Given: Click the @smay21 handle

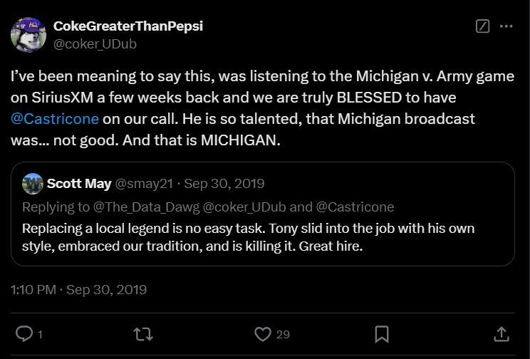Looking at the screenshot, I should [x=144, y=184].
